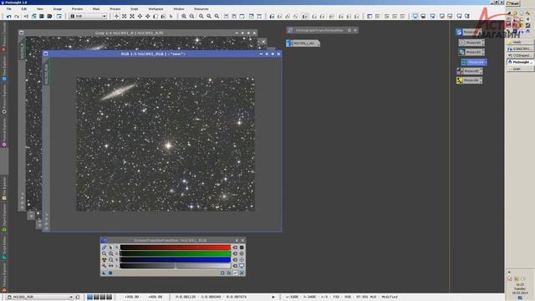Open the Mask menu
The image size is (535, 301).
click(x=96, y=9)
